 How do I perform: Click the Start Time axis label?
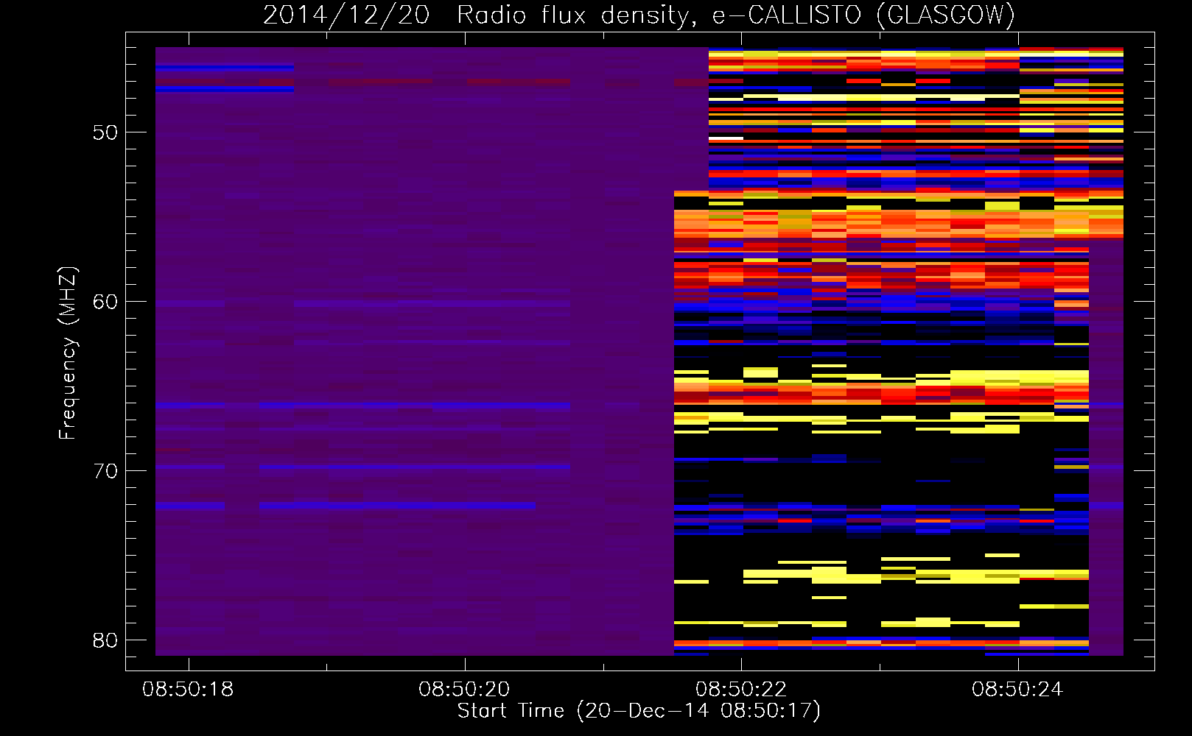[639, 711]
